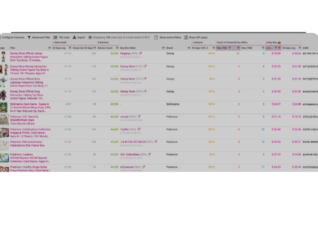Click the 206 drops value in Jessie row
The height and width of the screenshot is (238, 318).
coord(93,53)
